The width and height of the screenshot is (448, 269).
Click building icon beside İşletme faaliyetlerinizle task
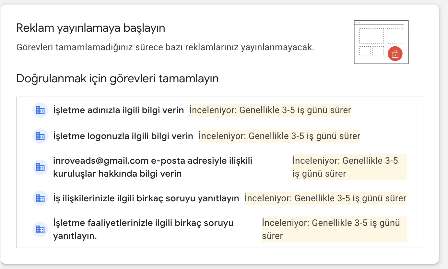tap(40, 229)
